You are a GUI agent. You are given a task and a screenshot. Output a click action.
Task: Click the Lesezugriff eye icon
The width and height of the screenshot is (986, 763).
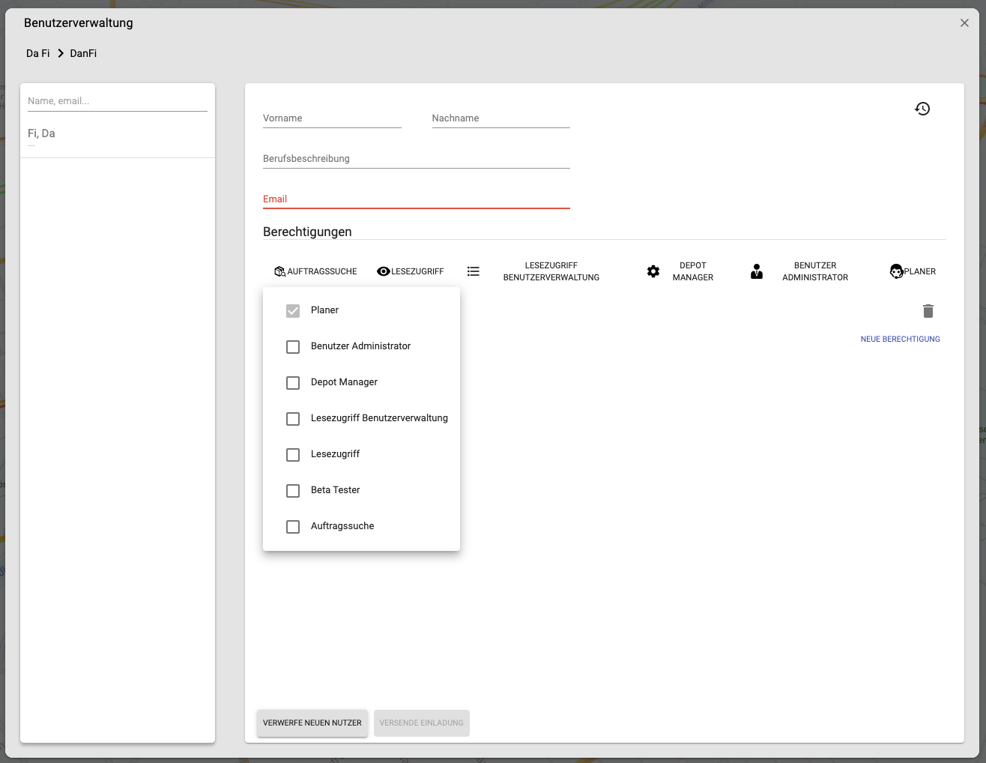[x=384, y=271]
